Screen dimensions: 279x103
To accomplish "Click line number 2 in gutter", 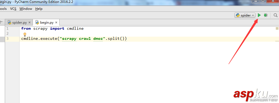I will (7, 33).
